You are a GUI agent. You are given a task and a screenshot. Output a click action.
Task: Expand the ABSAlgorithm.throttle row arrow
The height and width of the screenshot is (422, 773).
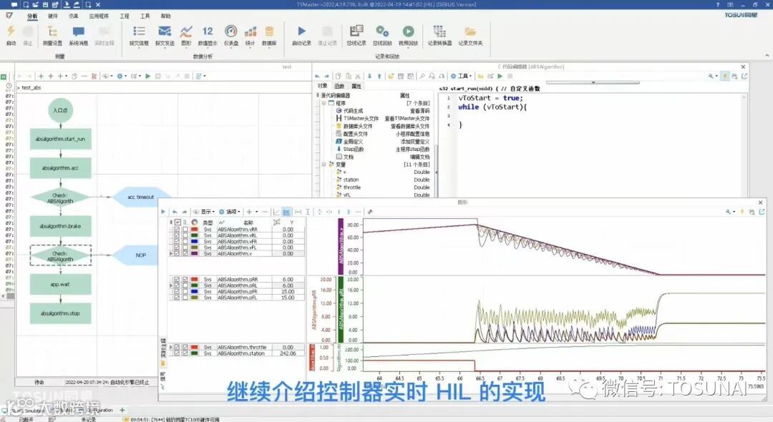pos(171,347)
